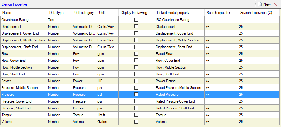
Task: Enable Display in drawing for Cleanliness Rating
Action: [136, 20]
